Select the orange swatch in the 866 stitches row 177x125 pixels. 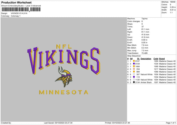[x=134, y=72]
